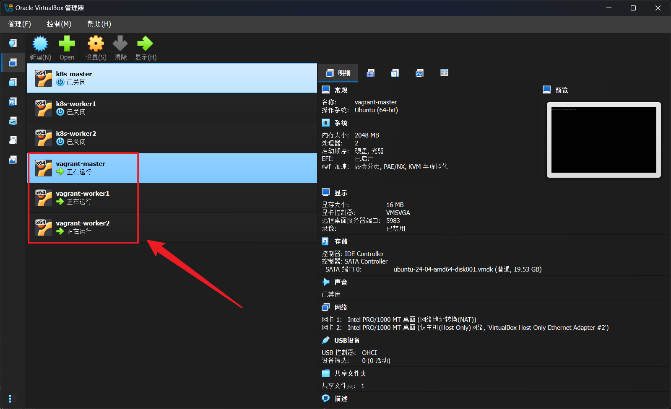This screenshot has width=671, height=409.
Task: Click the 显示(H) green arrow icon
Action: [x=146, y=48]
